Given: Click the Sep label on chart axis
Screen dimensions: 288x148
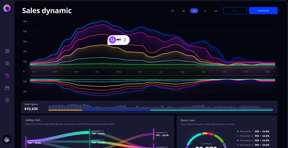Looking at the screenshot, I should click(204, 72).
